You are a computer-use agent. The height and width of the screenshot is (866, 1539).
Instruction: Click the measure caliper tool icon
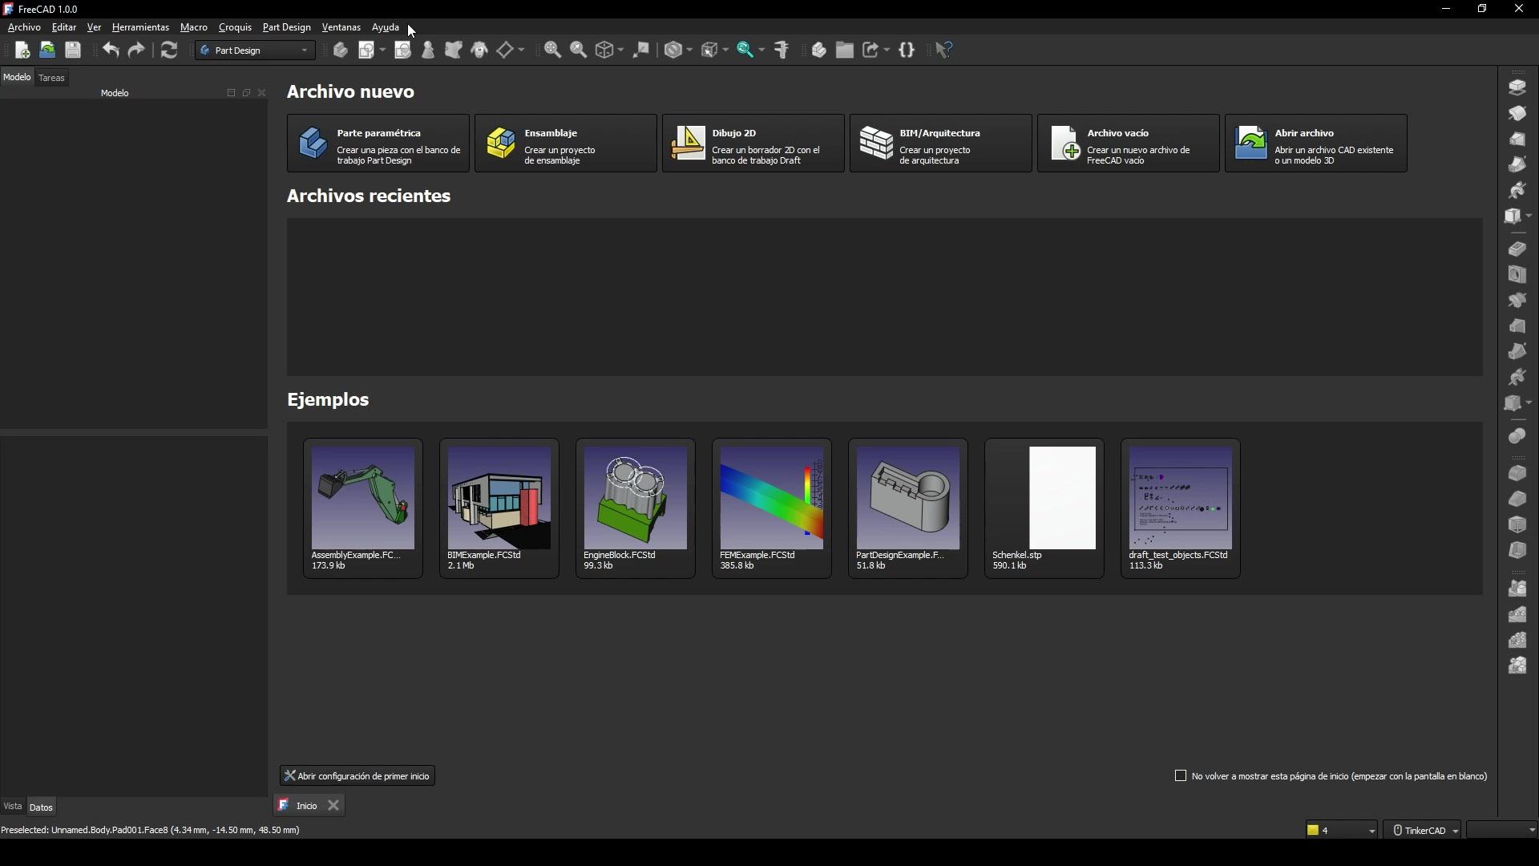(x=783, y=51)
